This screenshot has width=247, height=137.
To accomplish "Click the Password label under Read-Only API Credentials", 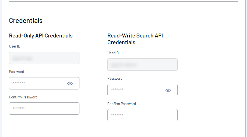I will pyautogui.click(x=17, y=72).
